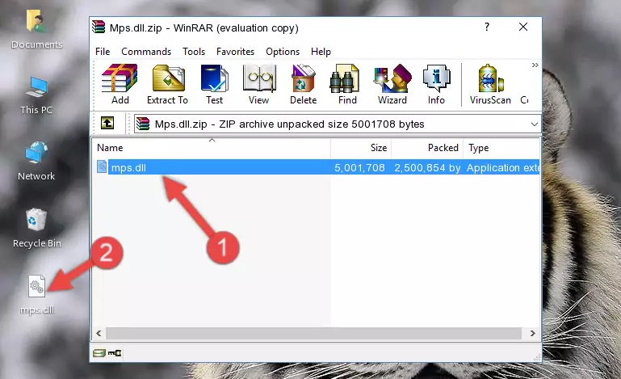Viewport: 621px width, 379px height.
Task: Sort by the Name column header
Action: tap(212, 148)
